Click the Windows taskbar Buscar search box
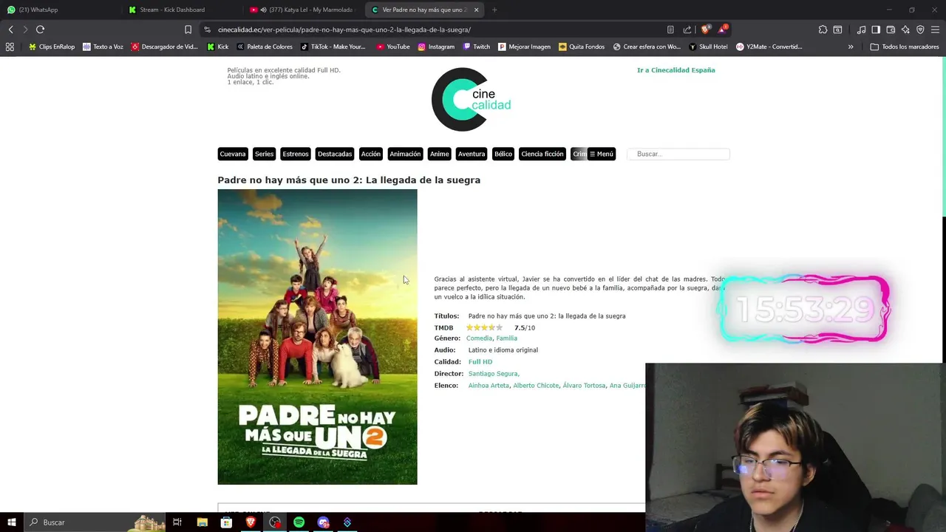The width and height of the screenshot is (946, 532). 96,522
